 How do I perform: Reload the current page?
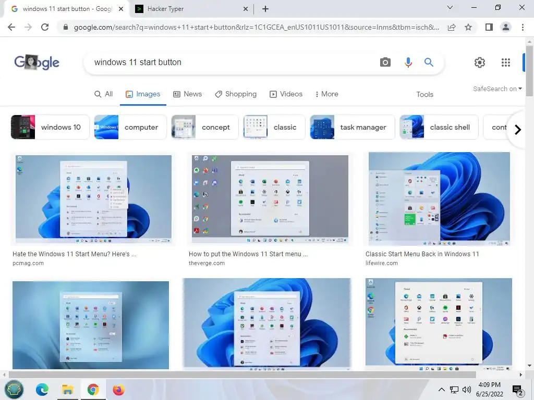tap(45, 27)
